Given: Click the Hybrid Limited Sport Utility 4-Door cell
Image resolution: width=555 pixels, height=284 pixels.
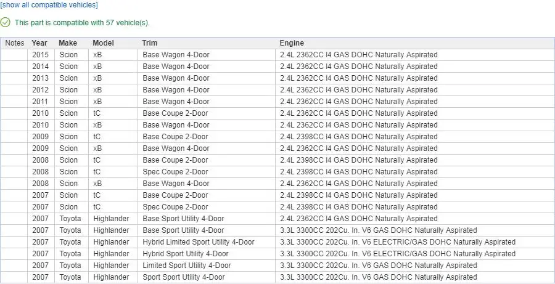Looking at the screenshot, I should (207, 242).
